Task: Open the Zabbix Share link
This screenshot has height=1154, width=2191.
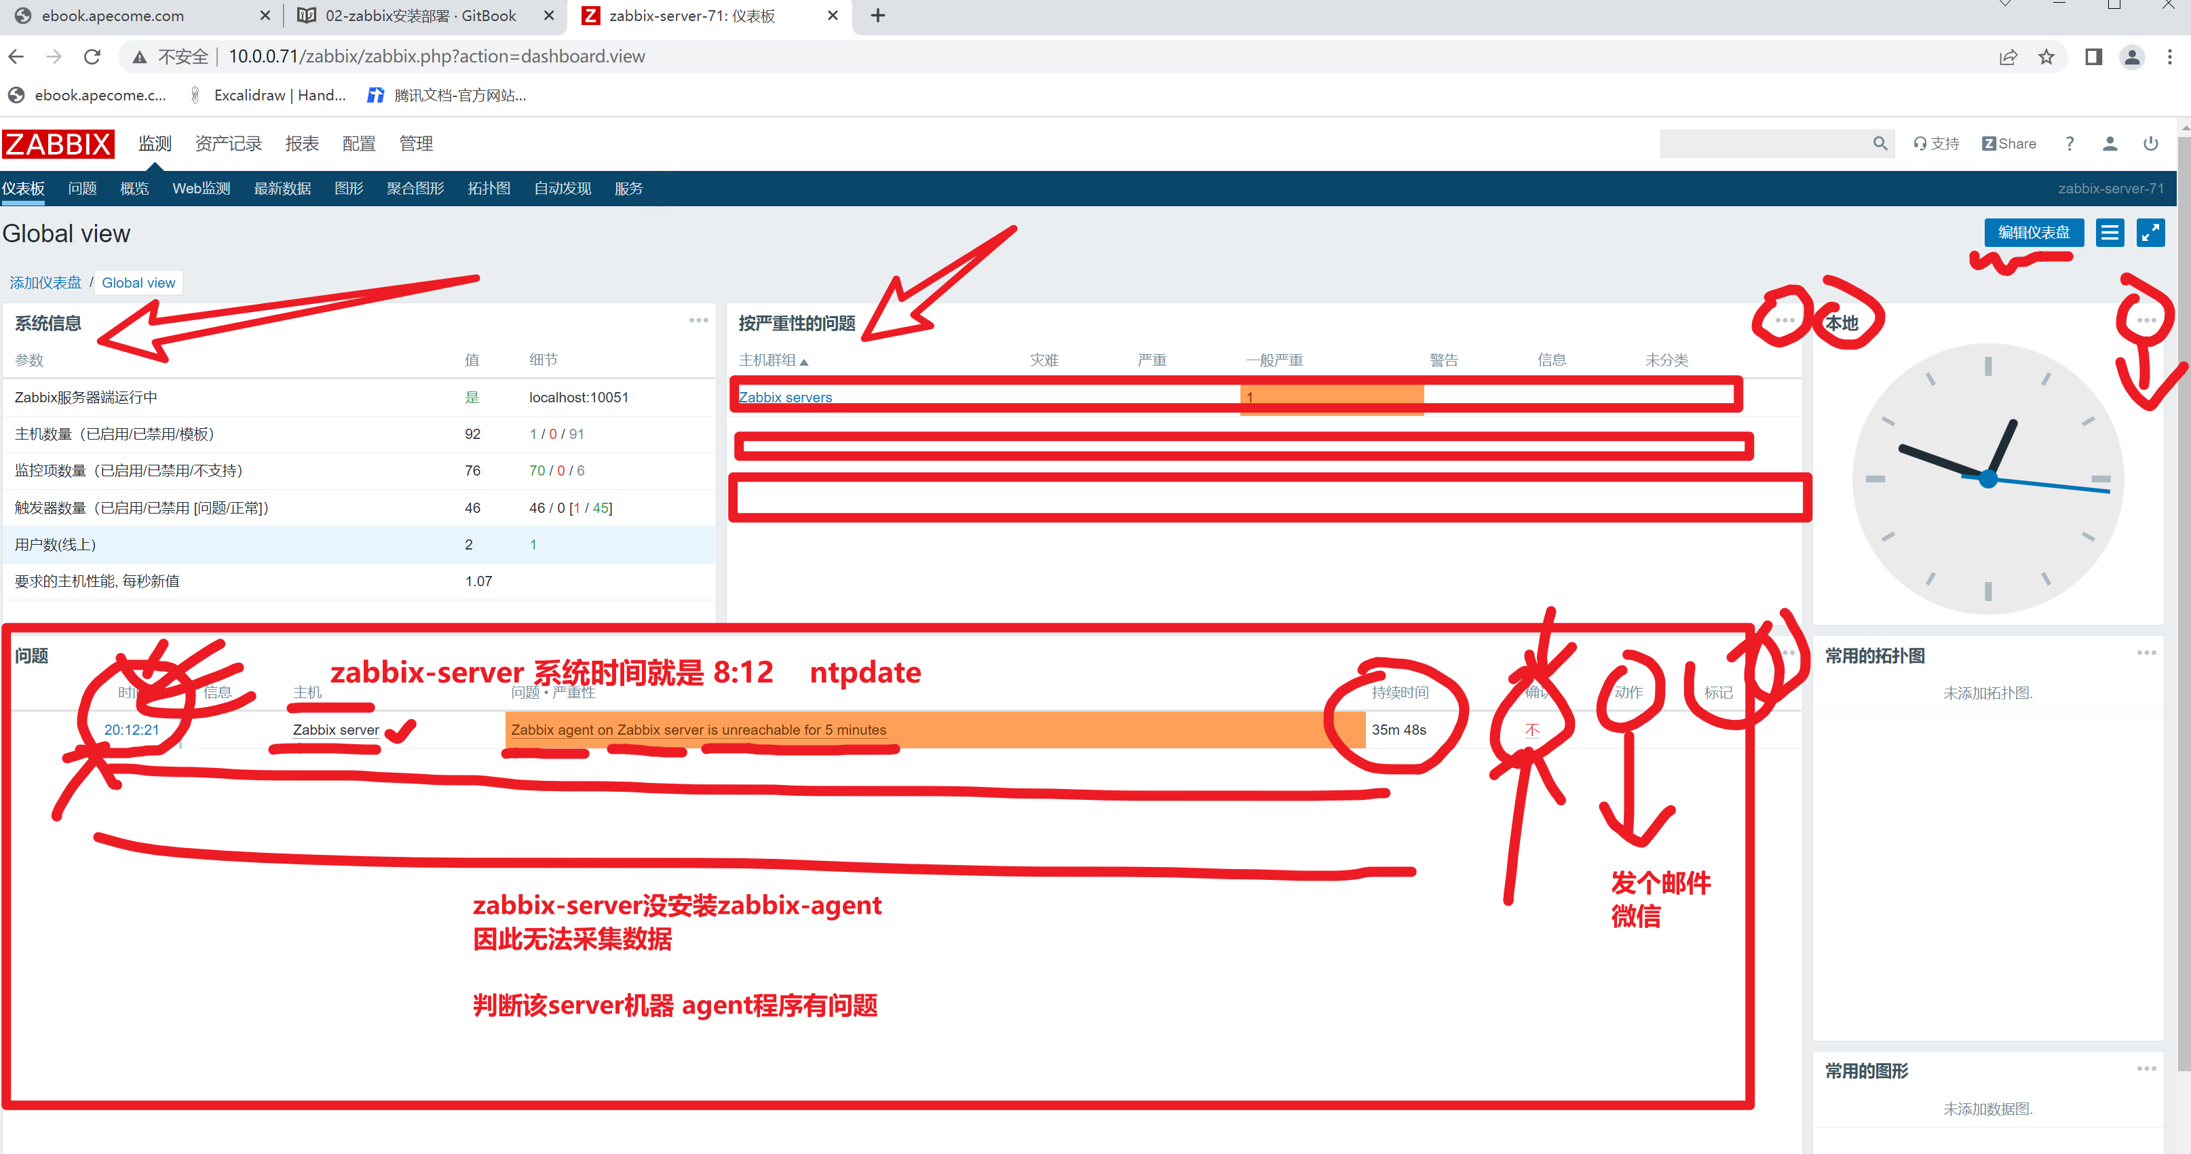Action: click(2008, 144)
